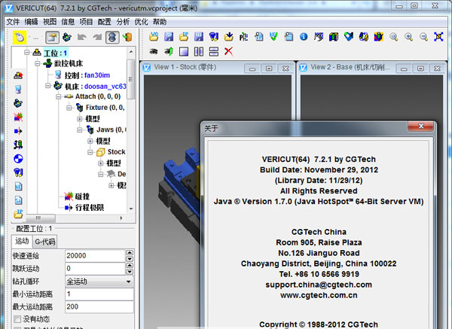Collapse the Jaws tree node

click(80, 130)
